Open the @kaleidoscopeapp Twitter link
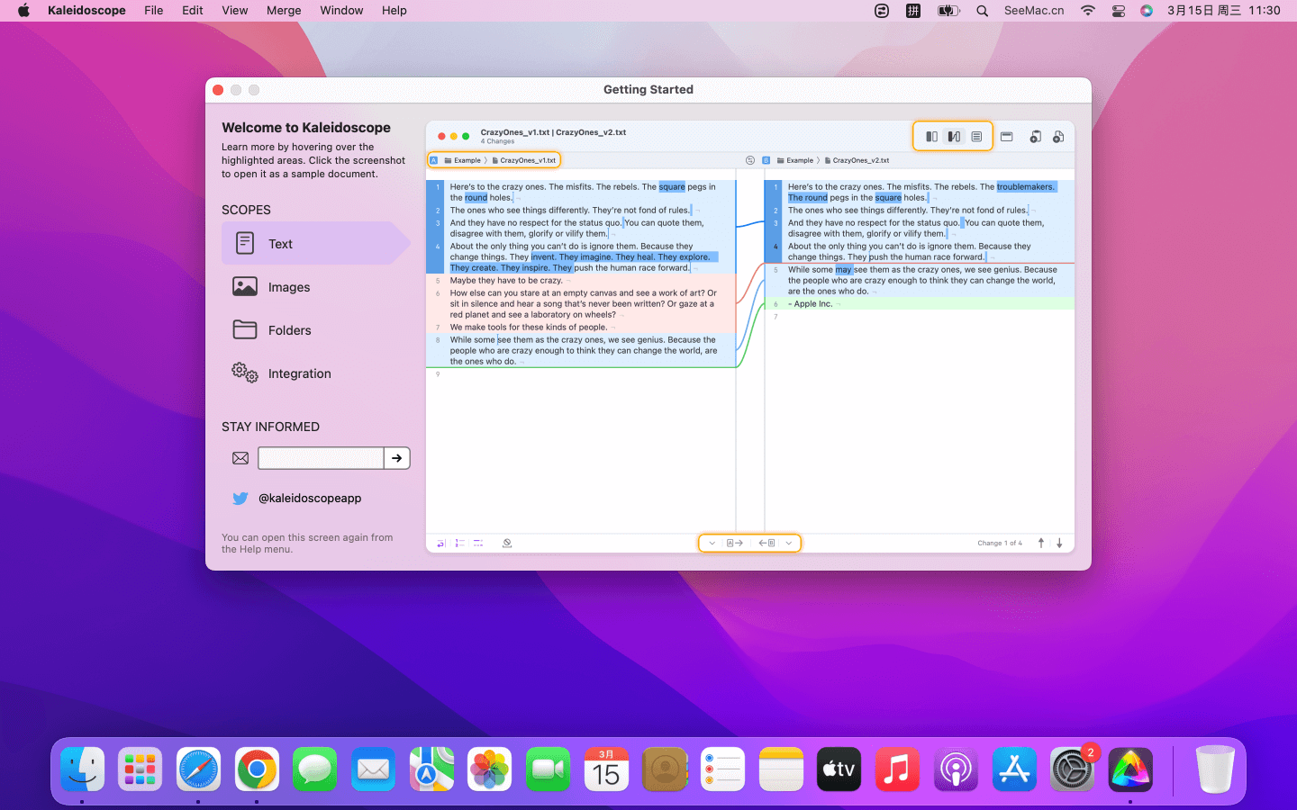 point(310,498)
